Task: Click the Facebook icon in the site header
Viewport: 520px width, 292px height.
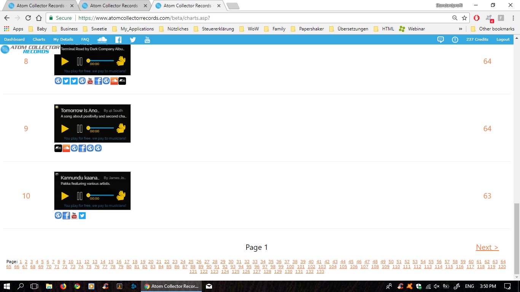Action: click(118, 40)
